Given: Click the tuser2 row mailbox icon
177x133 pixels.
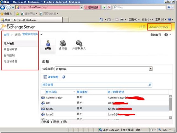Looking at the screenshot, I should (x=43, y=114).
